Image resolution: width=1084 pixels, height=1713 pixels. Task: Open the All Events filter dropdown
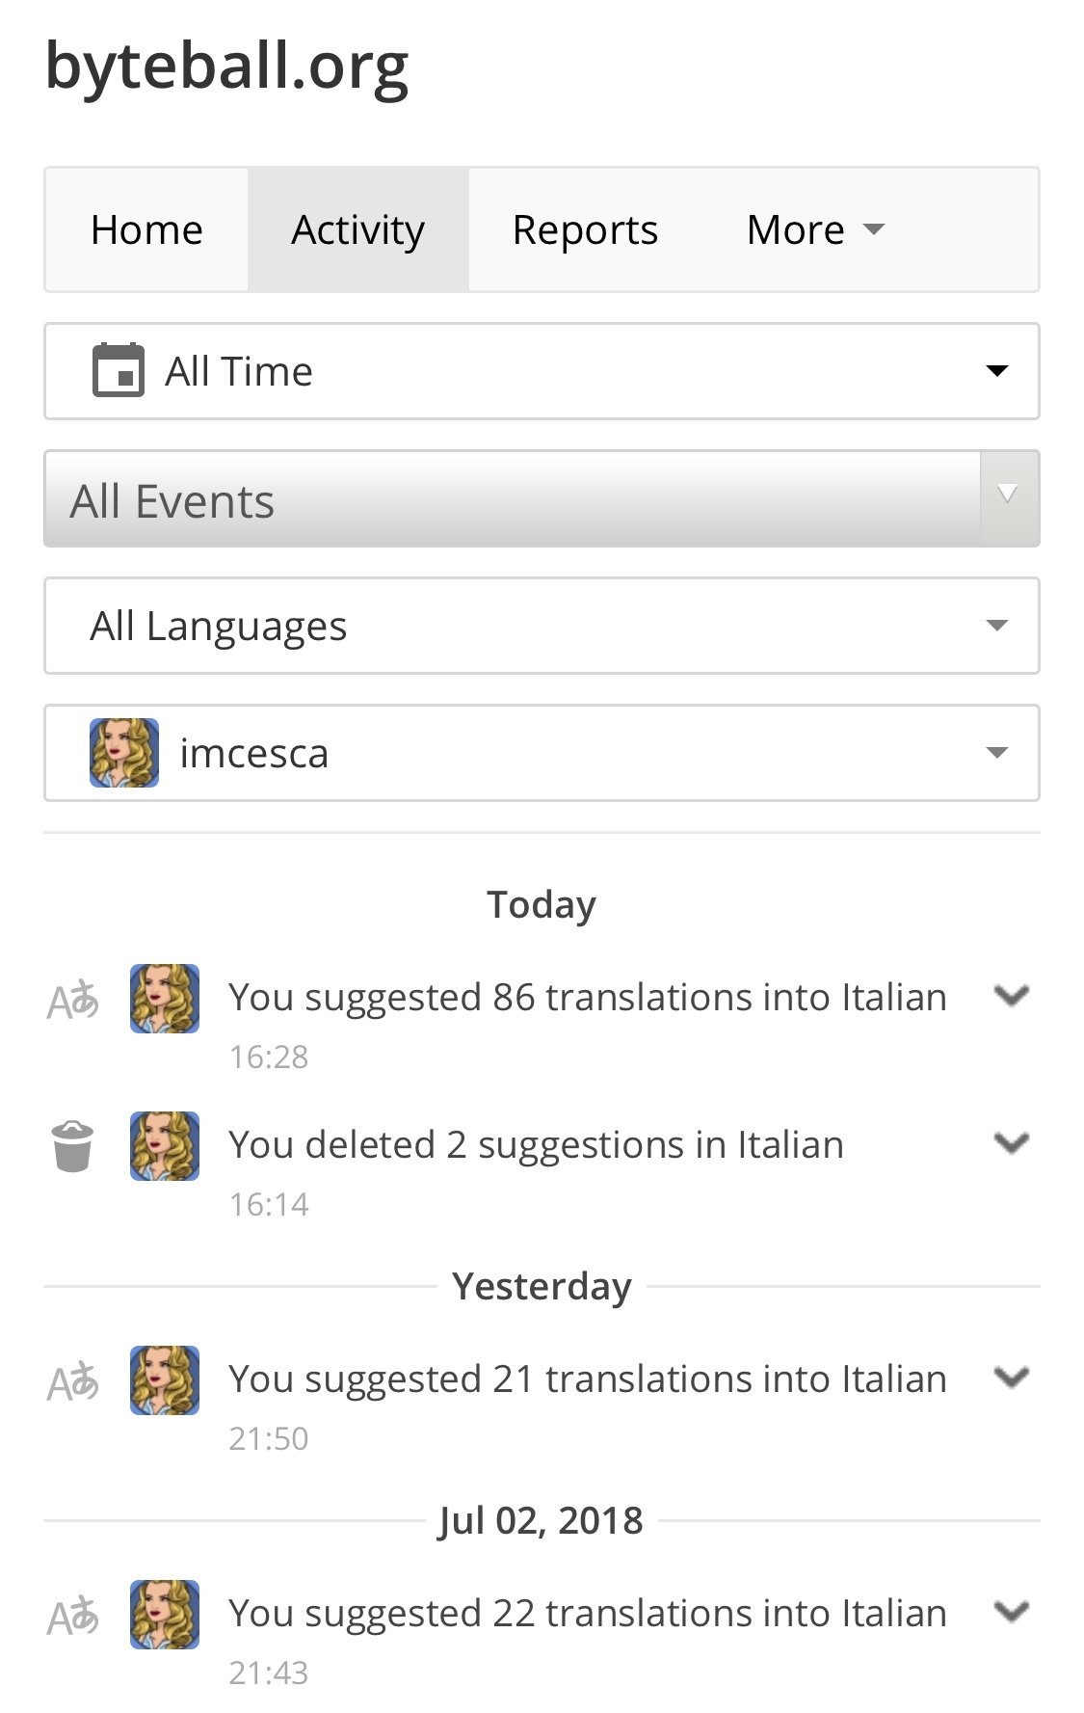(542, 499)
